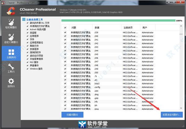Select the .hfs data row
The image size is (186, 129).
[x=108, y=102]
